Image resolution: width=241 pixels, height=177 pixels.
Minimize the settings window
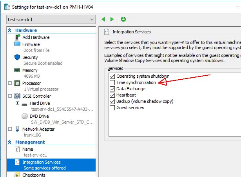(x=238, y=7)
